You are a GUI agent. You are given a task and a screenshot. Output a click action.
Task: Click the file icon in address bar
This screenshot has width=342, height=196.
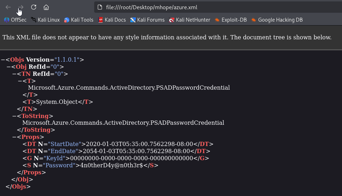pyautogui.click(x=100, y=7)
